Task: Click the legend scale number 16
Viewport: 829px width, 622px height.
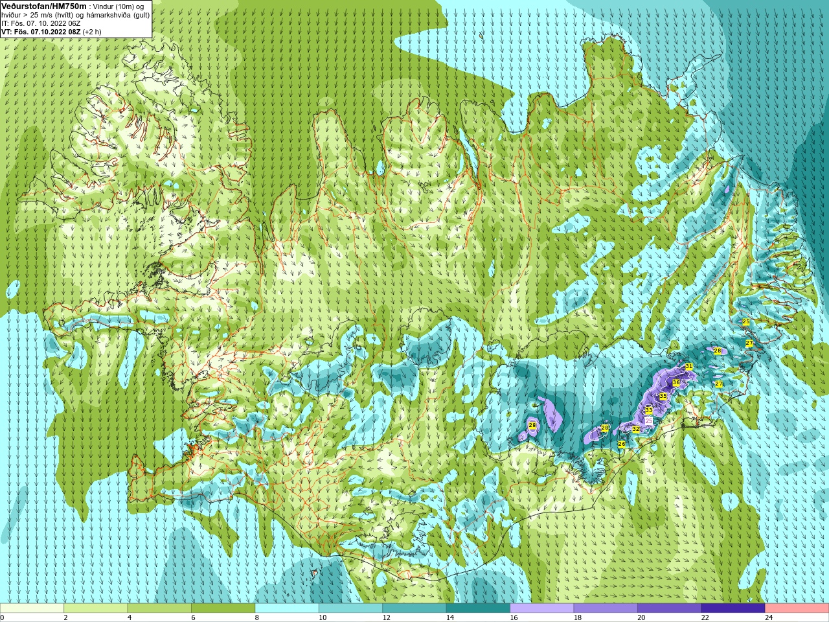Action: click(514, 617)
